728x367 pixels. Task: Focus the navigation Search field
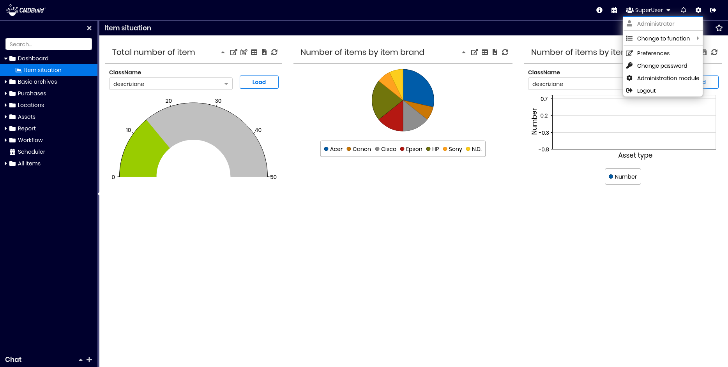point(49,44)
